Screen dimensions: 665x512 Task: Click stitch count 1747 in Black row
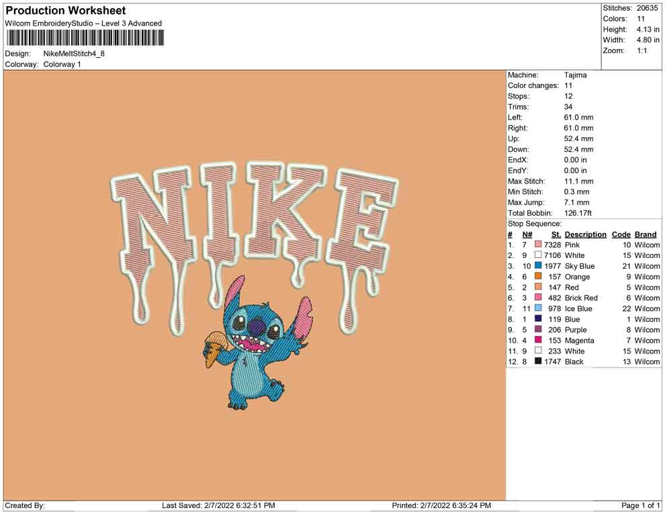[553, 361]
